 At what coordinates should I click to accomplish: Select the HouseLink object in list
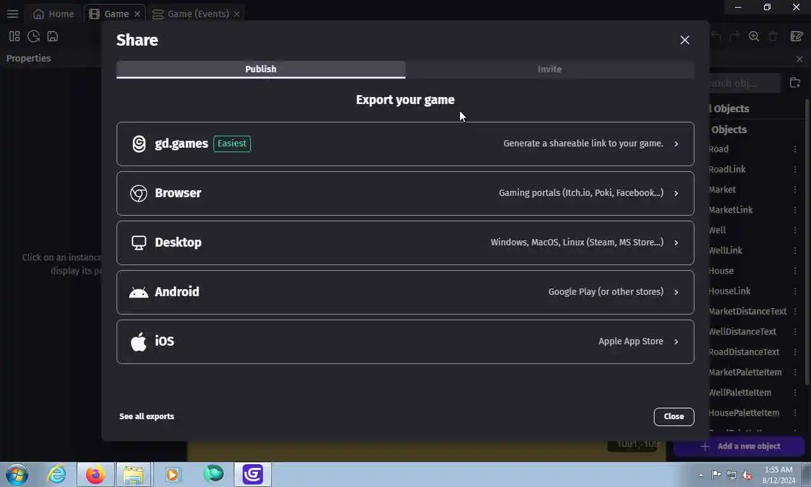click(x=729, y=291)
